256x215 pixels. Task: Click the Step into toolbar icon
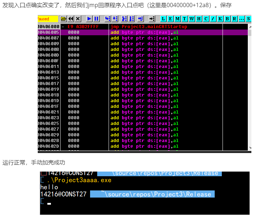(108, 19)
